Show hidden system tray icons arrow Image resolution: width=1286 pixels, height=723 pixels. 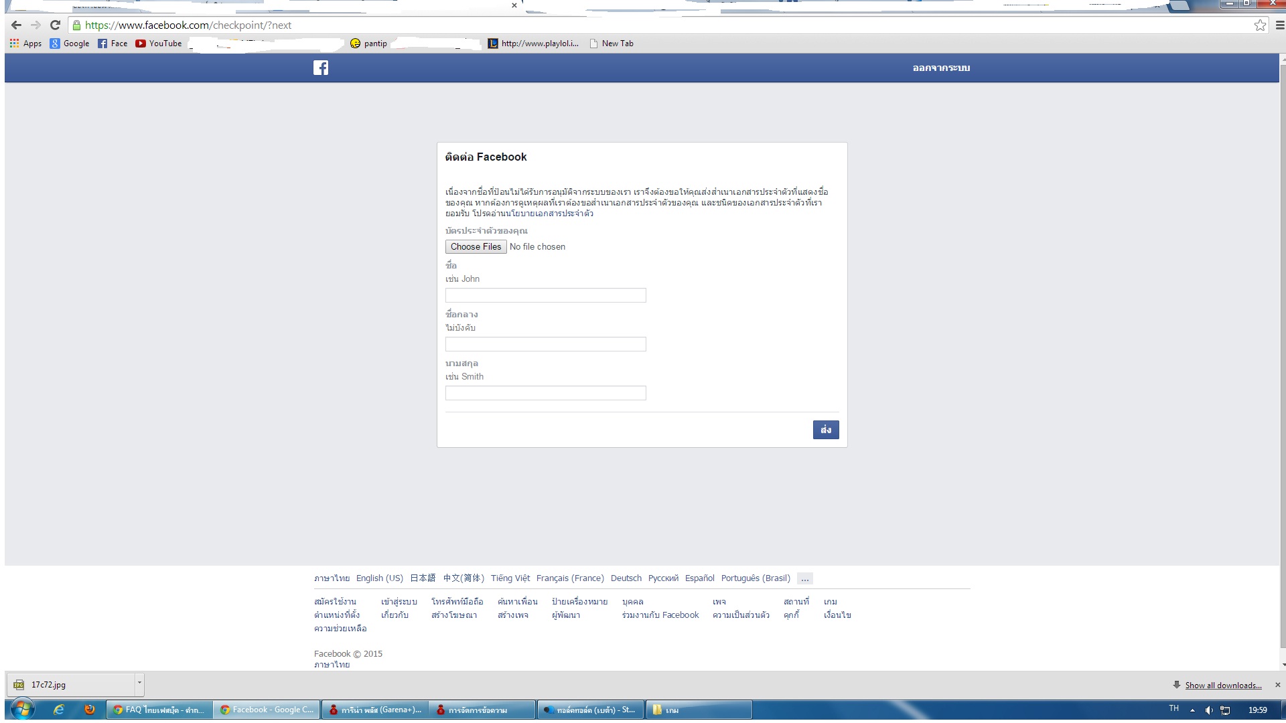pos(1192,710)
